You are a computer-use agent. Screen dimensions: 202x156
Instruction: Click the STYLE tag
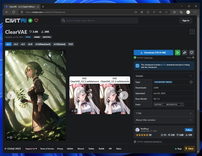point(28,37)
